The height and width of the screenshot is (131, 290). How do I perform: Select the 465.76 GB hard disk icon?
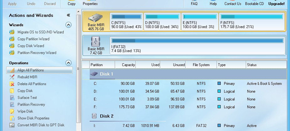pyautogui.click(x=96, y=18)
